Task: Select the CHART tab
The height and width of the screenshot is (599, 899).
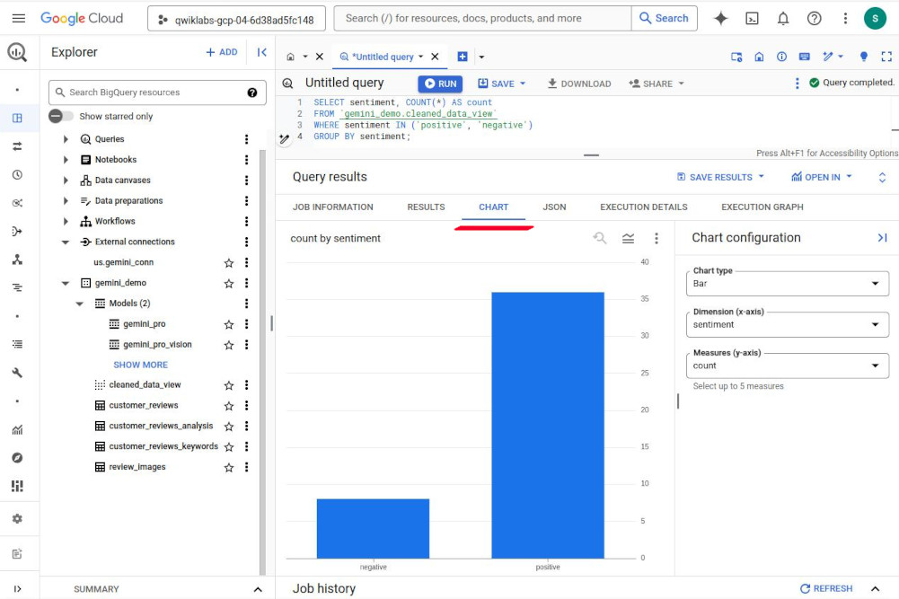Action: click(x=494, y=207)
